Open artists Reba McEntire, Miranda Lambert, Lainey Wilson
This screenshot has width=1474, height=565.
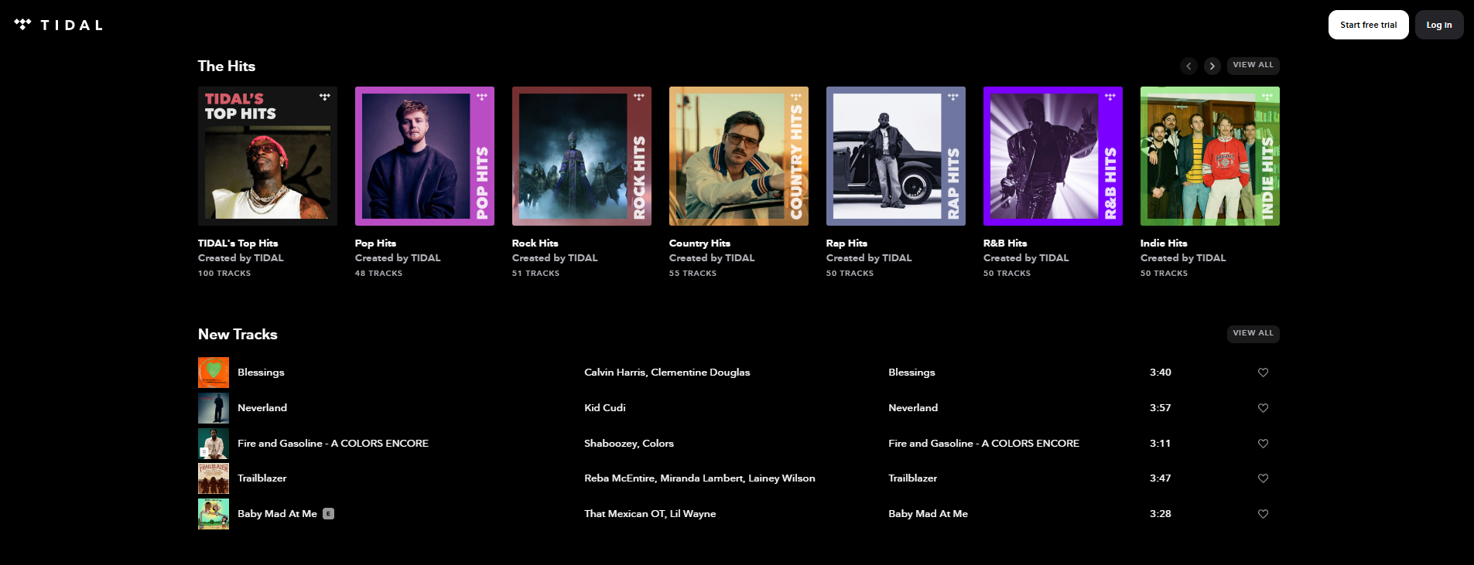coord(699,478)
